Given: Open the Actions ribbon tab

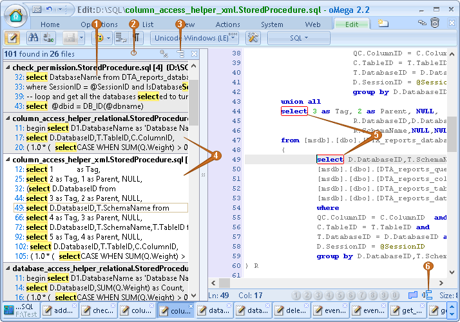Looking at the screenshot, I should tap(227, 24).
